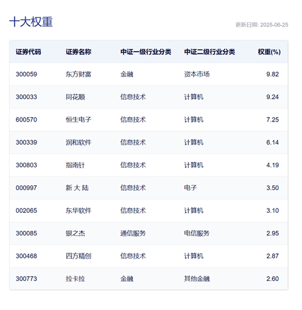Open the 东方财富 security name
Viewport: 302px width, 310px height.
(78, 74)
